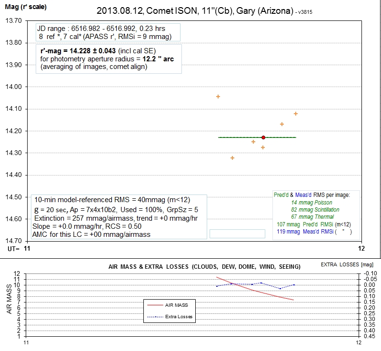Click the '0.45' extra losses tick label
This screenshot has width=381, height=351.
370,336
